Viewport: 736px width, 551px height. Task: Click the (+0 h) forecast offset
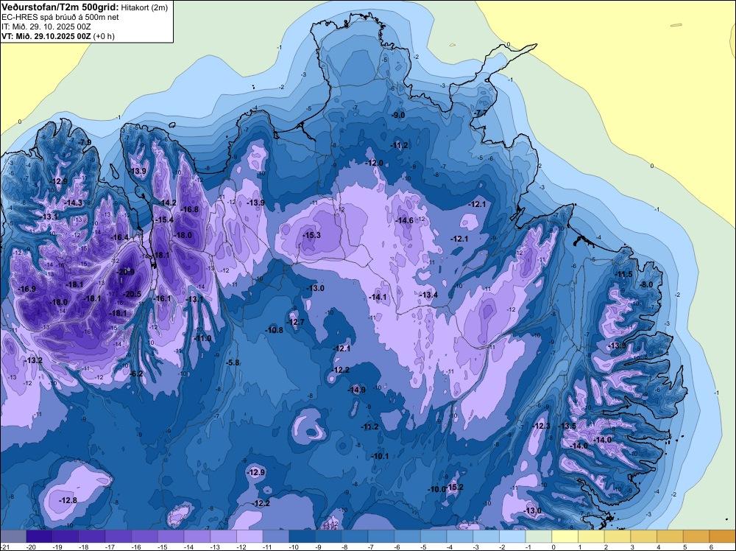pos(104,36)
